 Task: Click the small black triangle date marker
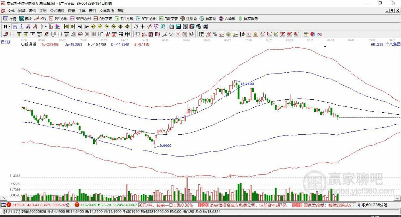click(325, 47)
